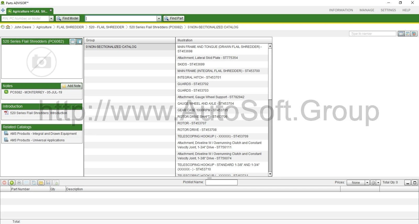The width and height of the screenshot is (419, 224).
Task: Email the picklist via envelope icon
Action: (26, 183)
